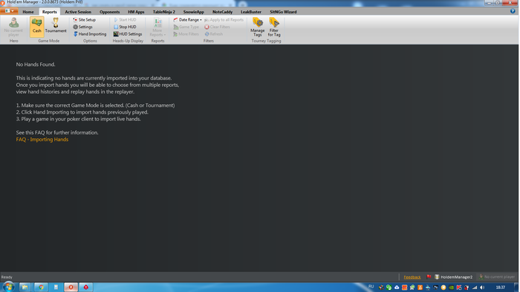Open the volume speaker tray icon
Image resolution: width=520 pixels, height=292 pixels.
pos(482,288)
